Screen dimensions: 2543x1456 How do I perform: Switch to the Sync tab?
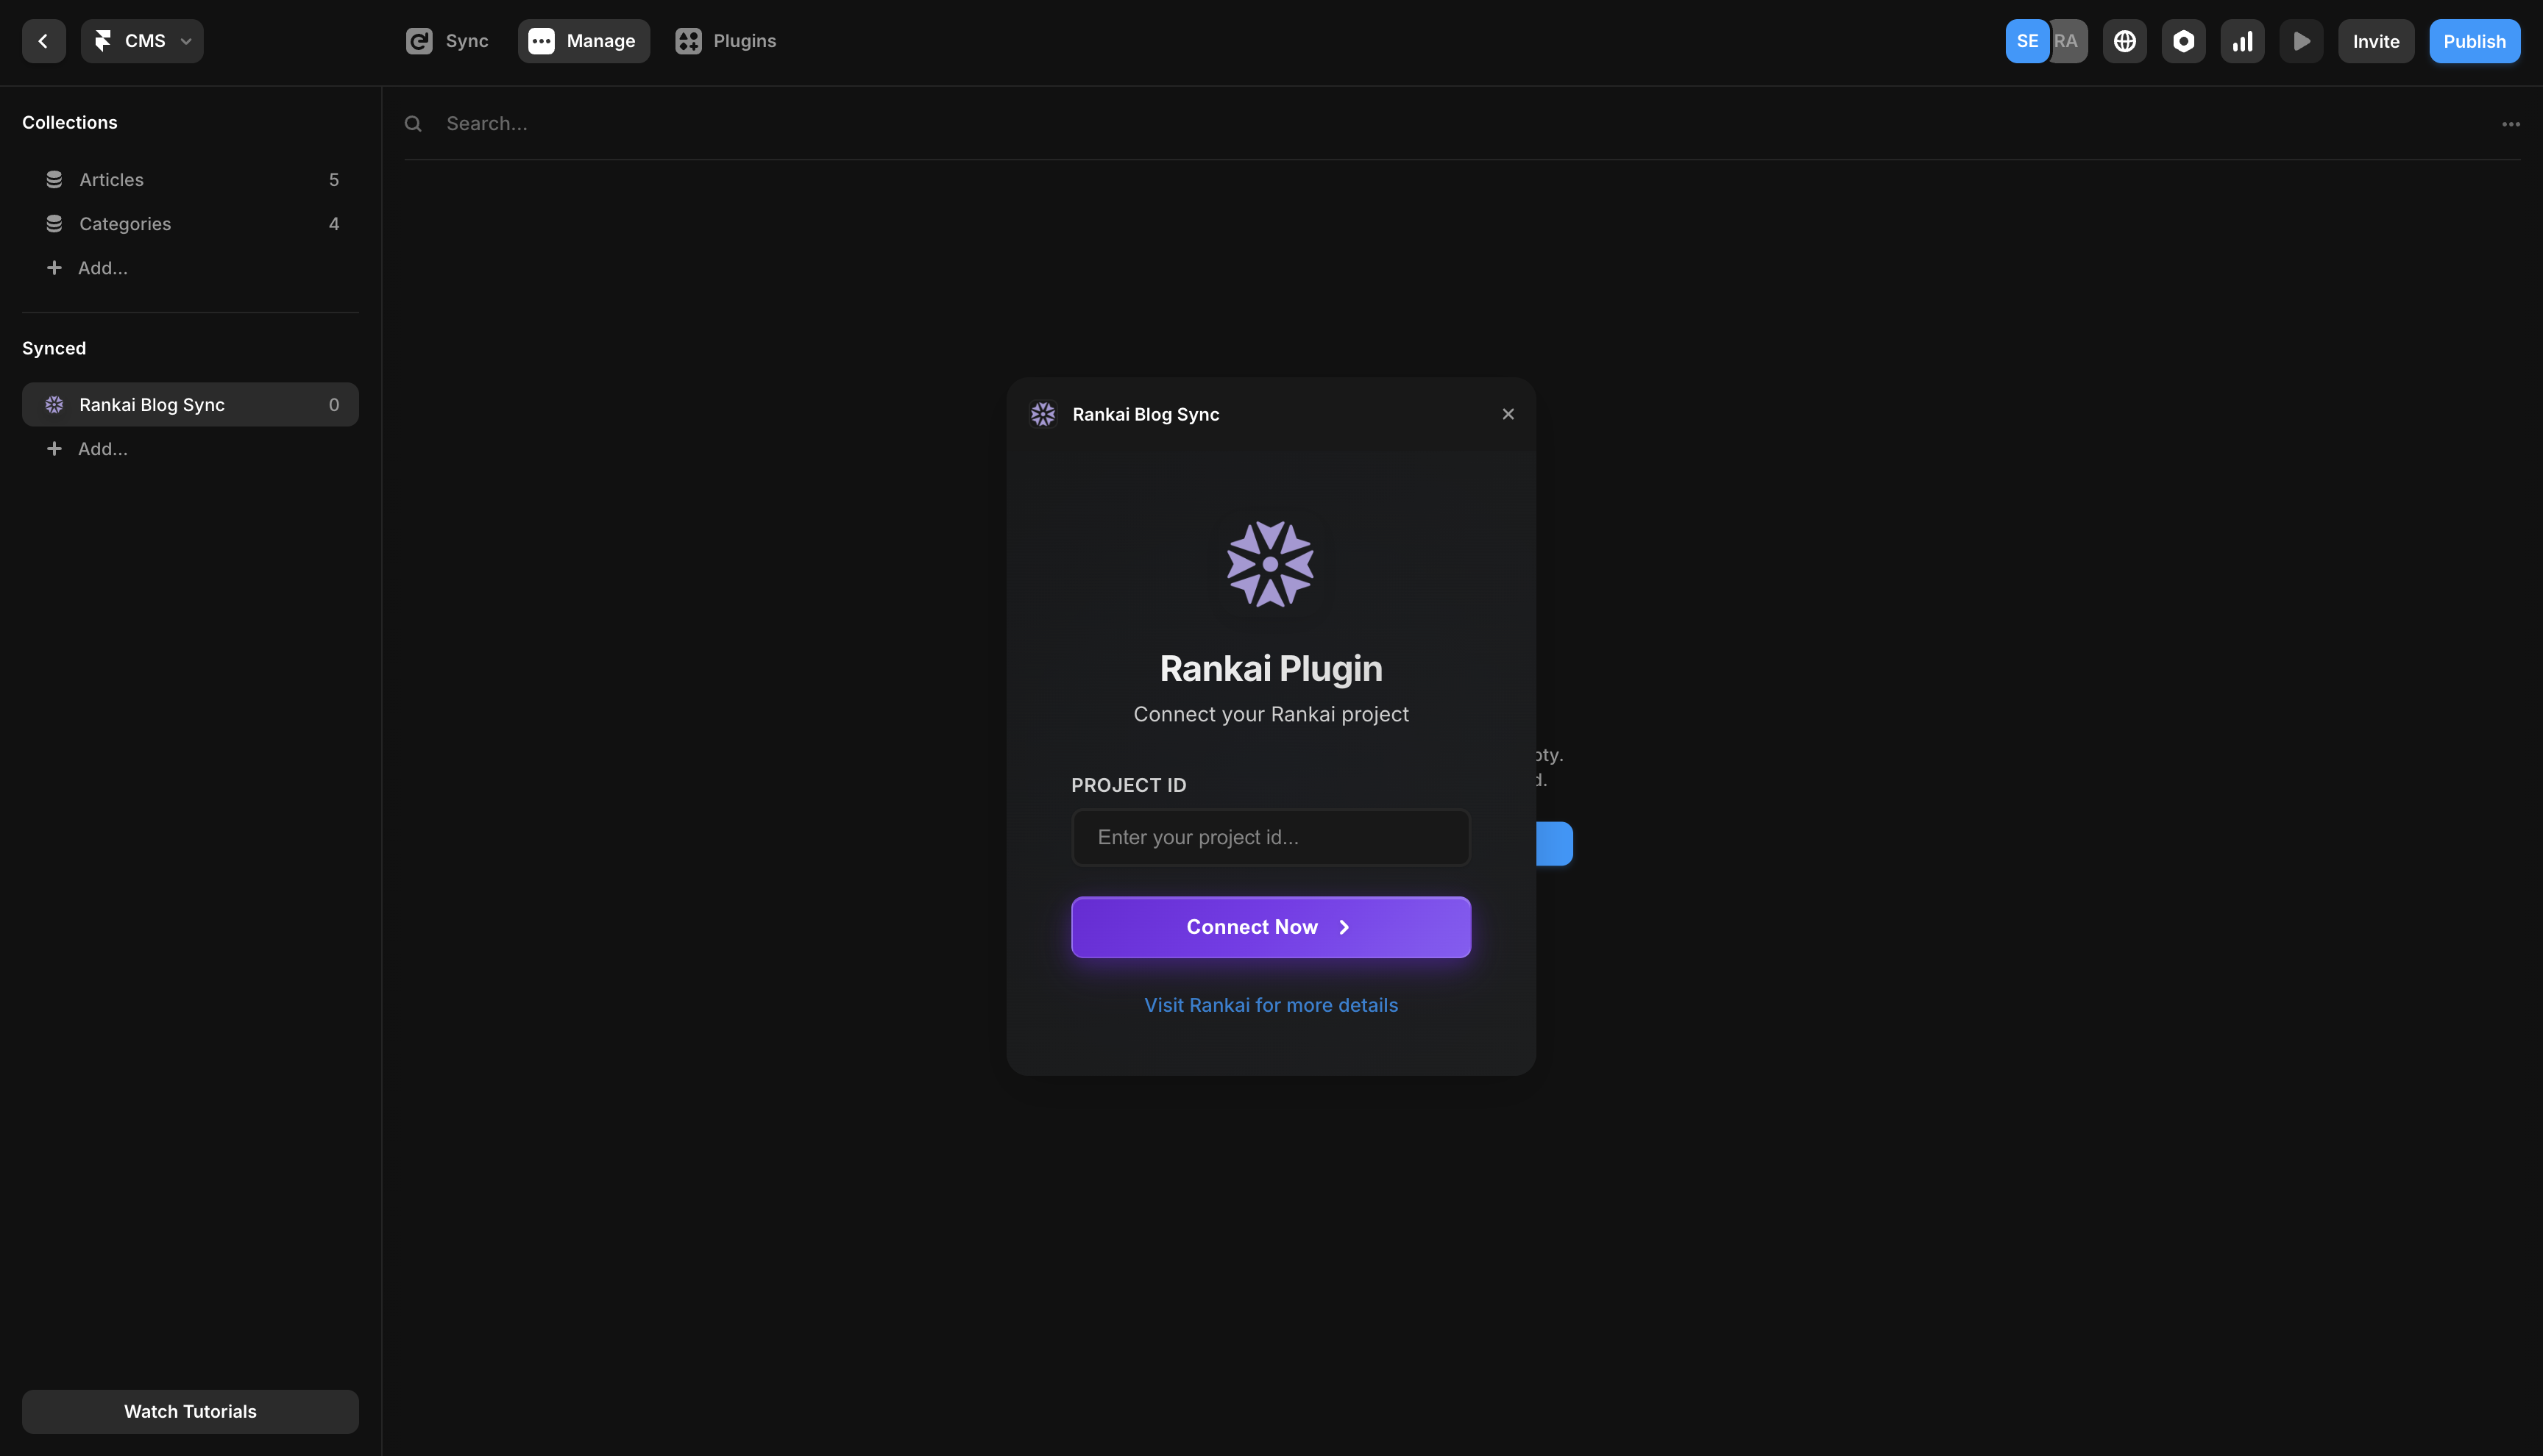tap(445, 41)
